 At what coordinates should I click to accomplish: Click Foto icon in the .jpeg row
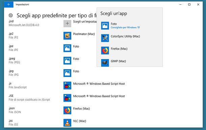click(x=67, y=60)
